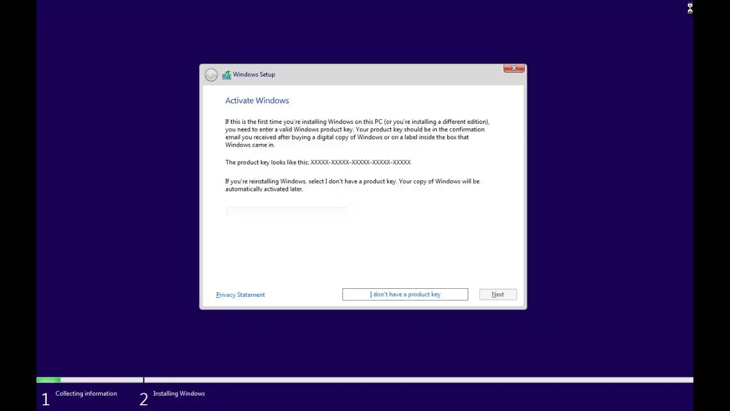Click the product key input field
The width and height of the screenshot is (730, 411).
[x=286, y=212]
